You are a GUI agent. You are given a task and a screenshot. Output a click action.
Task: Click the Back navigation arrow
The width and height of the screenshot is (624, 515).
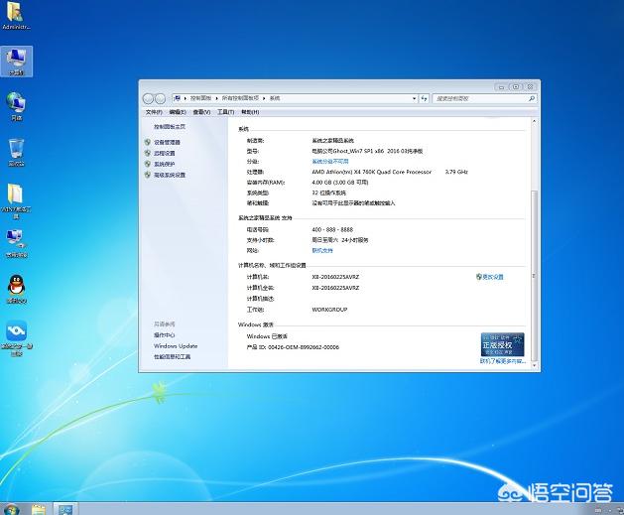149,98
